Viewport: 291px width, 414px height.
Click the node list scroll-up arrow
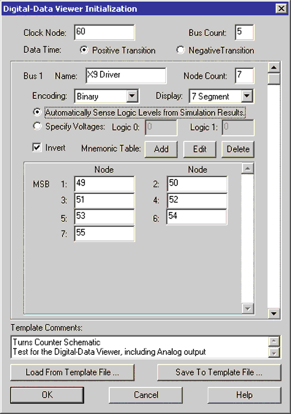(x=248, y=168)
